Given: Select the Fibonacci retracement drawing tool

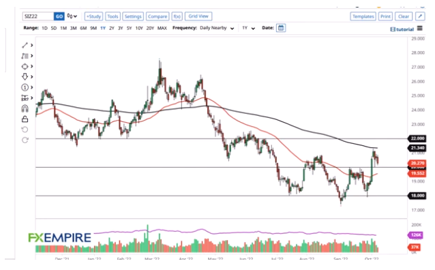Looking at the screenshot, I should tap(25, 56).
